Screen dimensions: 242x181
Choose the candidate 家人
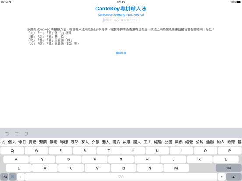click(85, 142)
